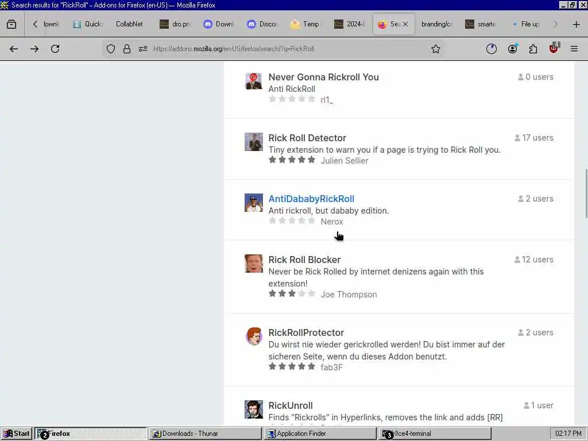Open uBlock Origin shield icon
Screen dimensions: 588x441
click(554, 48)
